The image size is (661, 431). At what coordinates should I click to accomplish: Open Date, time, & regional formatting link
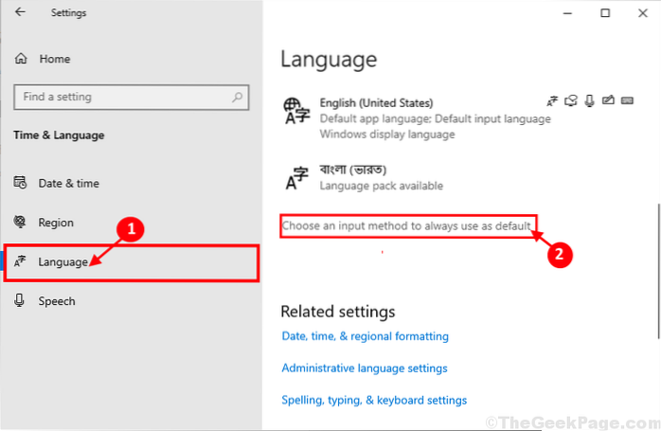365,336
